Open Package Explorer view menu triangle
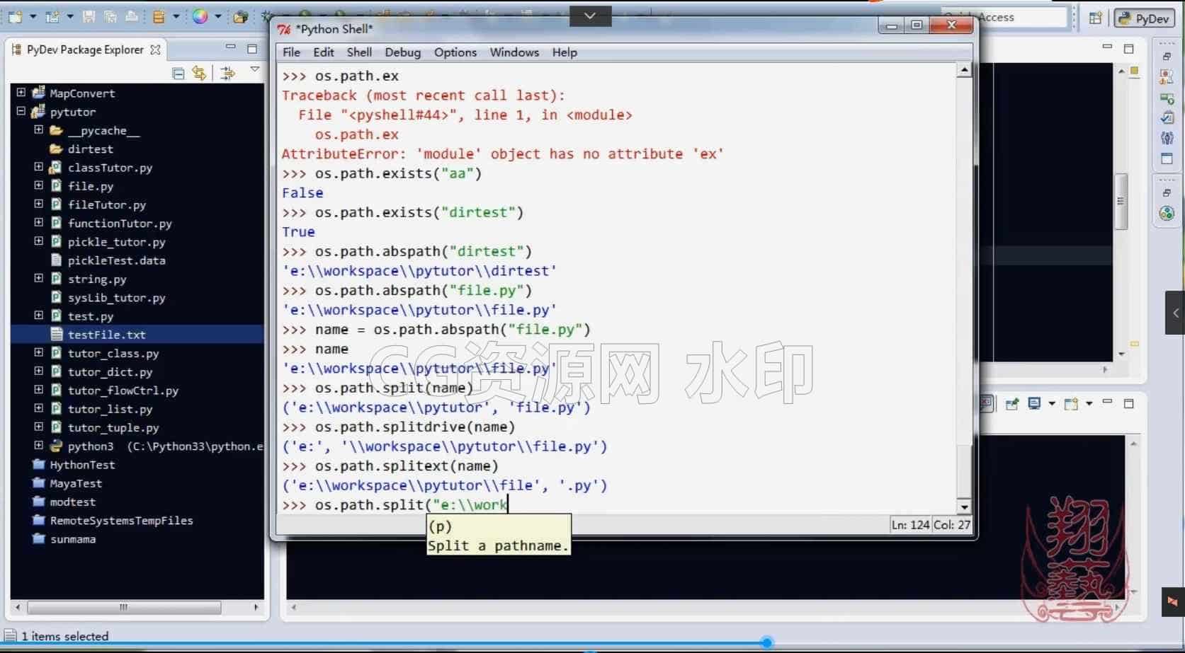 [254, 69]
